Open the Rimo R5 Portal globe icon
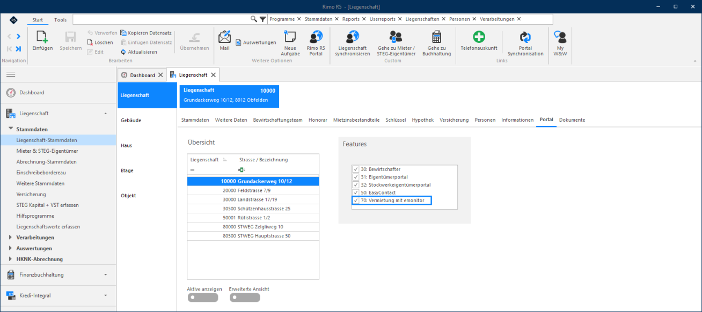This screenshot has width=702, height=312. coord(316,36)
